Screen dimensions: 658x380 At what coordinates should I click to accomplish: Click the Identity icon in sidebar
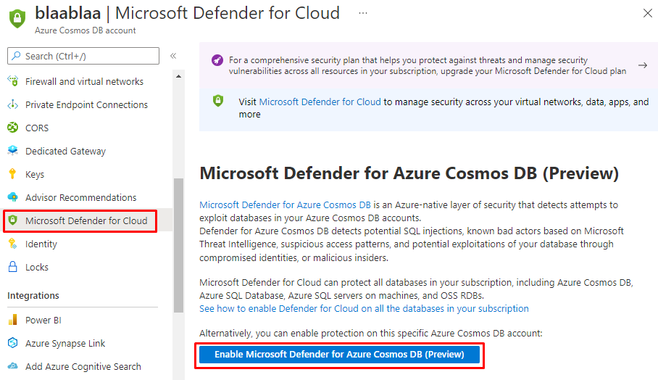click(x=12, y=244)
